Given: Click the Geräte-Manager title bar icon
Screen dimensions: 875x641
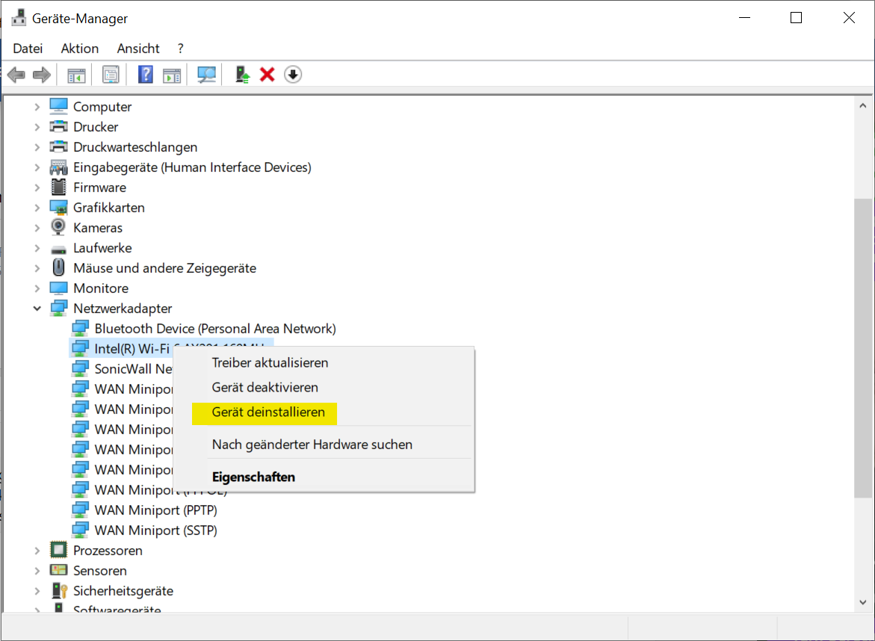Looking at the screenshot, I should [19, 18].
